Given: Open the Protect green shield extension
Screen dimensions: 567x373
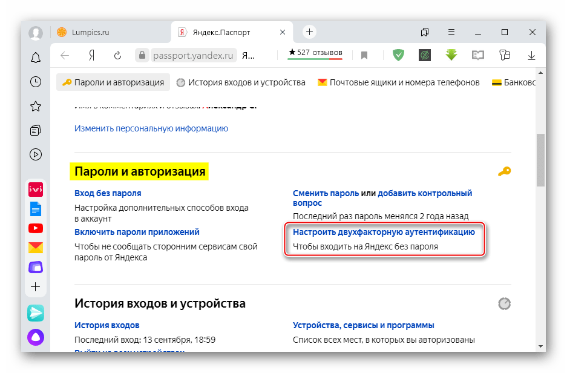Looking at the screenshot, I should point(398,55).
